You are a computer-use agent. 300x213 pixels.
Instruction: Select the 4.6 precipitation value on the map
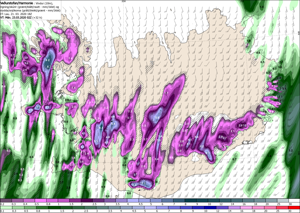click(197, 137)
